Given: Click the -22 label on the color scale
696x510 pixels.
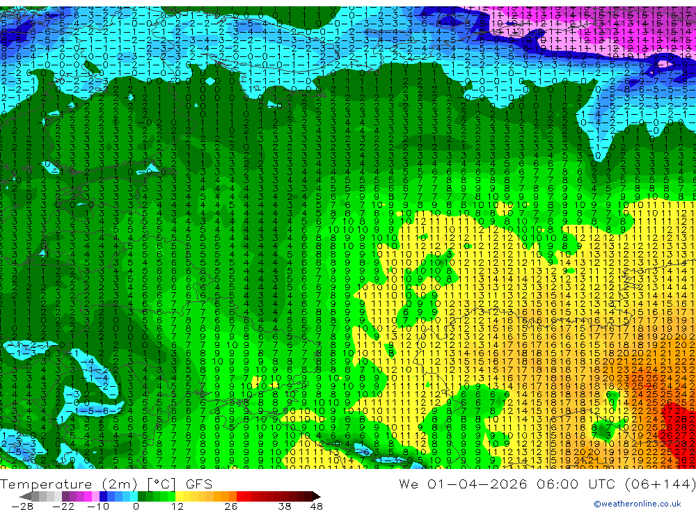Looking at the screenshot, I should click(x=63, y=507).
